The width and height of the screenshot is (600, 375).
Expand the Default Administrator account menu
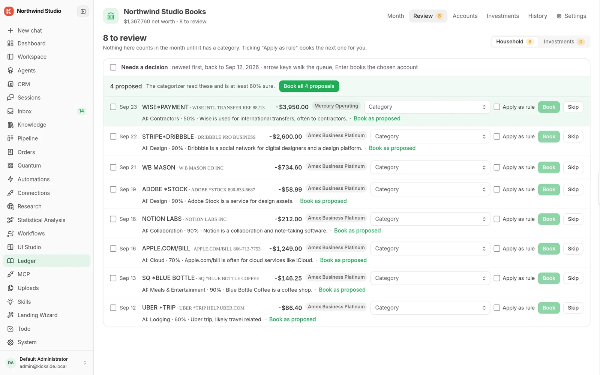(x=46, y=363)
